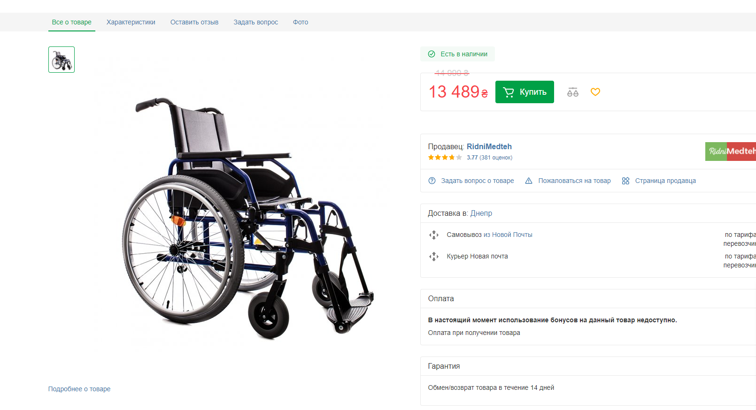The image size is (756, 410).
Task: Change delivery city Днепр
Action: pos(481,213)
